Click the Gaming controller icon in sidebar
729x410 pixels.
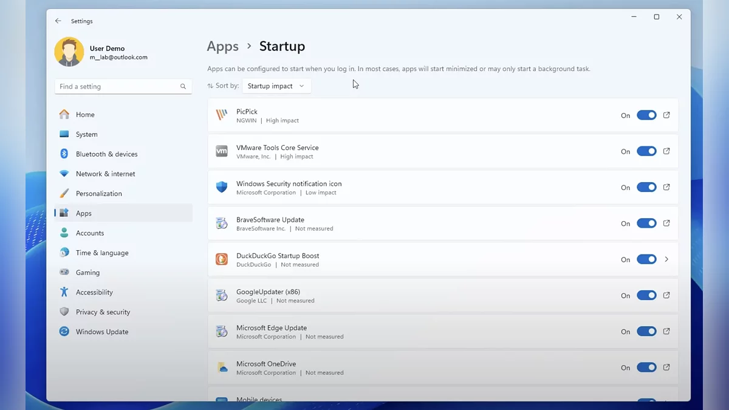click(63, 272)
